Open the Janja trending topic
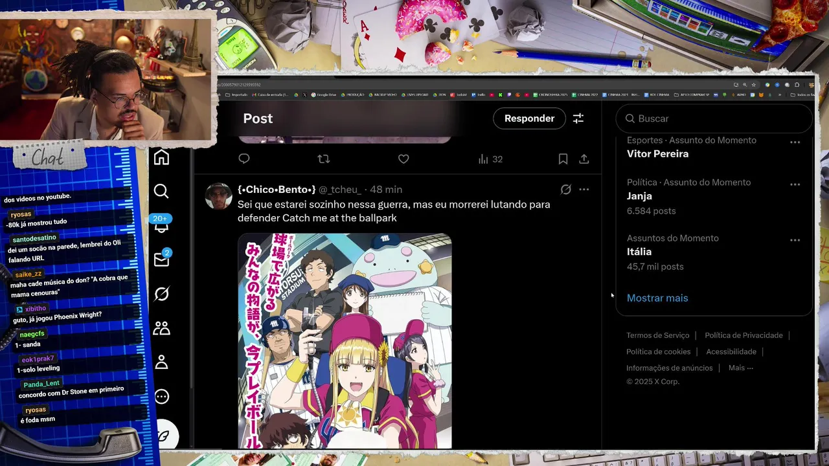 [639, 196]
